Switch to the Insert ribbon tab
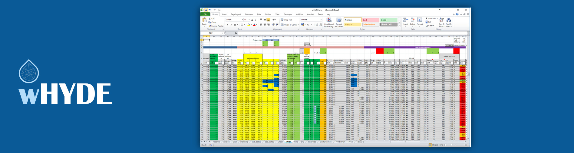The width and height of the screenshot is (574, 153). point(224,14)
